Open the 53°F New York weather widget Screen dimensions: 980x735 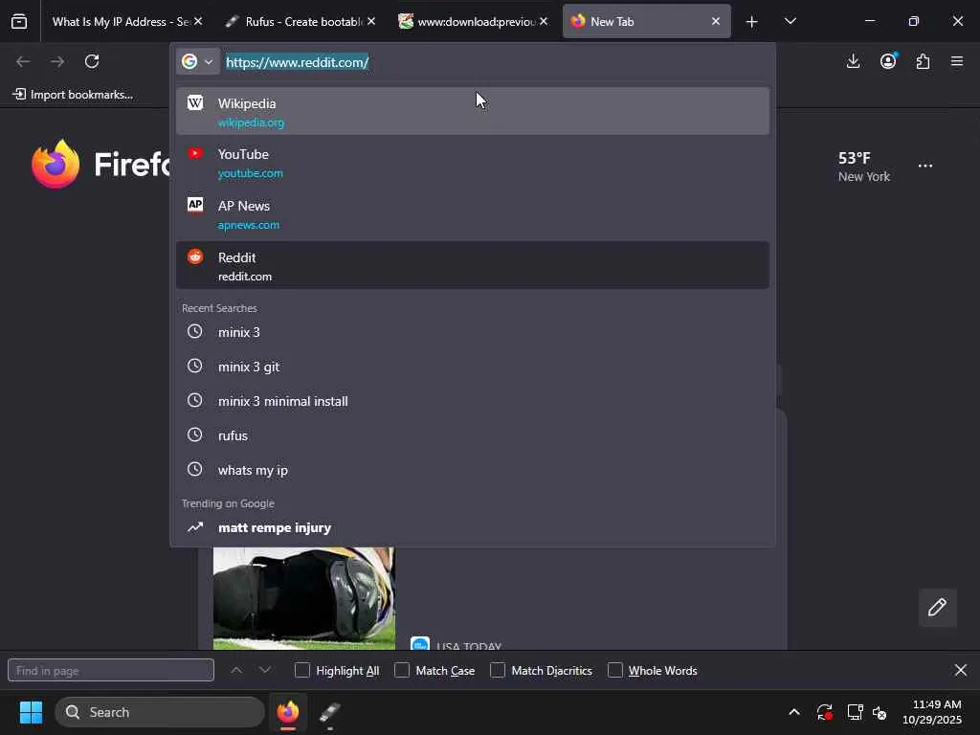tap(864, 167)
